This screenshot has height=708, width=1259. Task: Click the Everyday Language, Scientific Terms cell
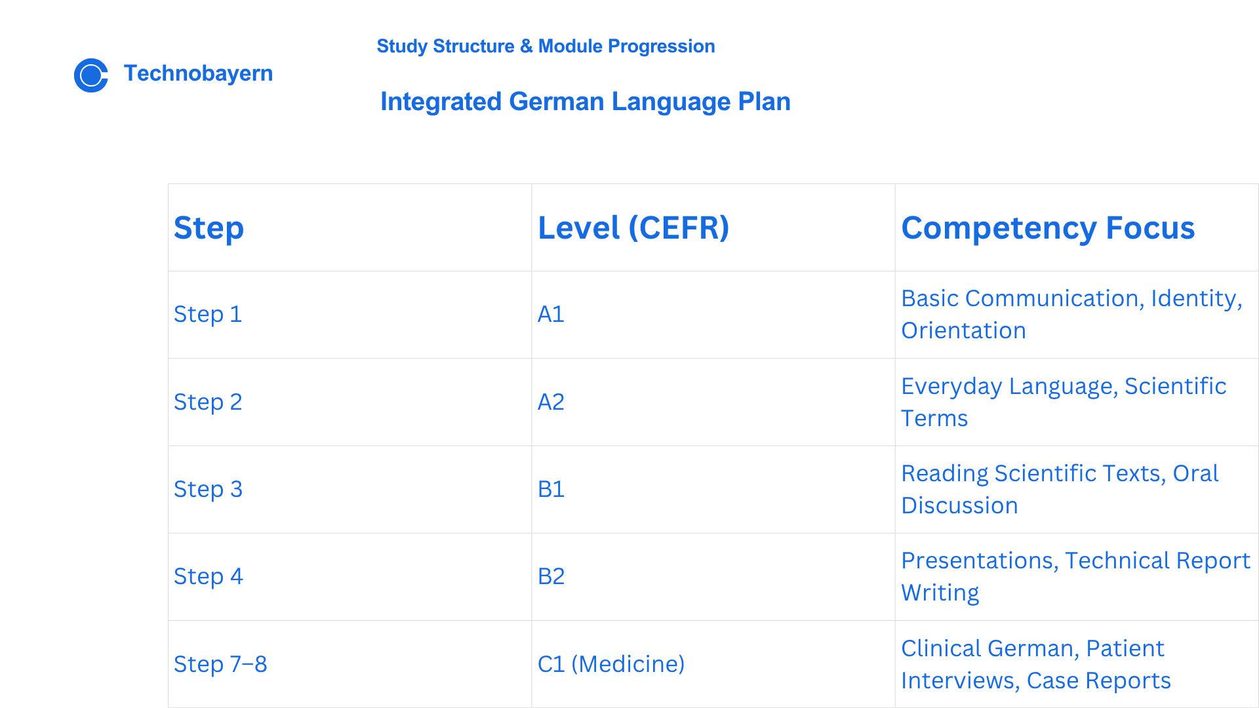click(1077, 402)
